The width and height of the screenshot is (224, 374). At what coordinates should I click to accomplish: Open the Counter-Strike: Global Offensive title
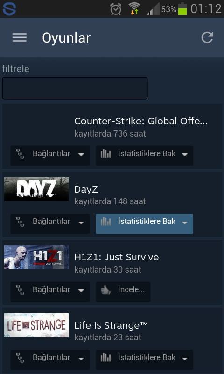point(141,121)
